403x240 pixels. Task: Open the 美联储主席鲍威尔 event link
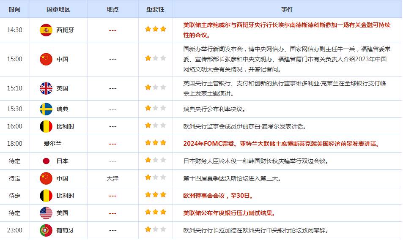point(287,30)
